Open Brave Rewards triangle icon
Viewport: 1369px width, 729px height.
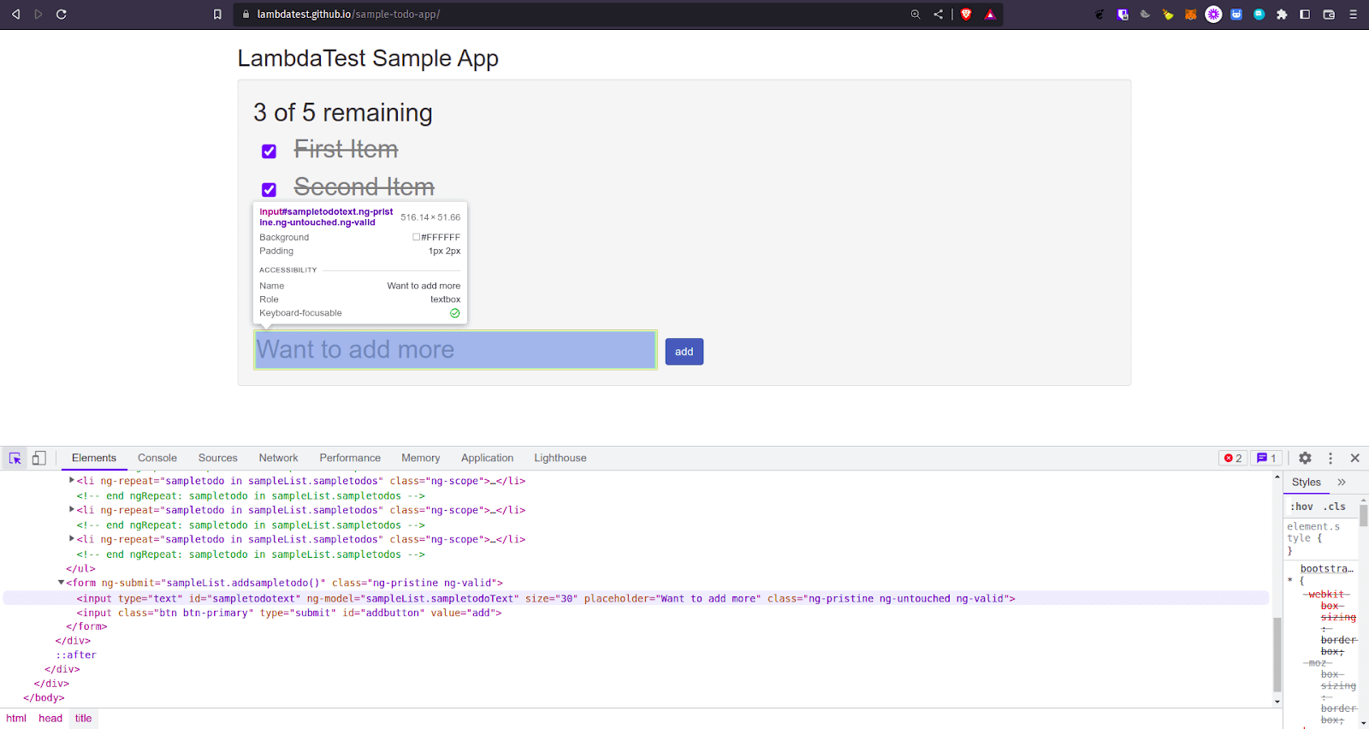tap(990, 15)
